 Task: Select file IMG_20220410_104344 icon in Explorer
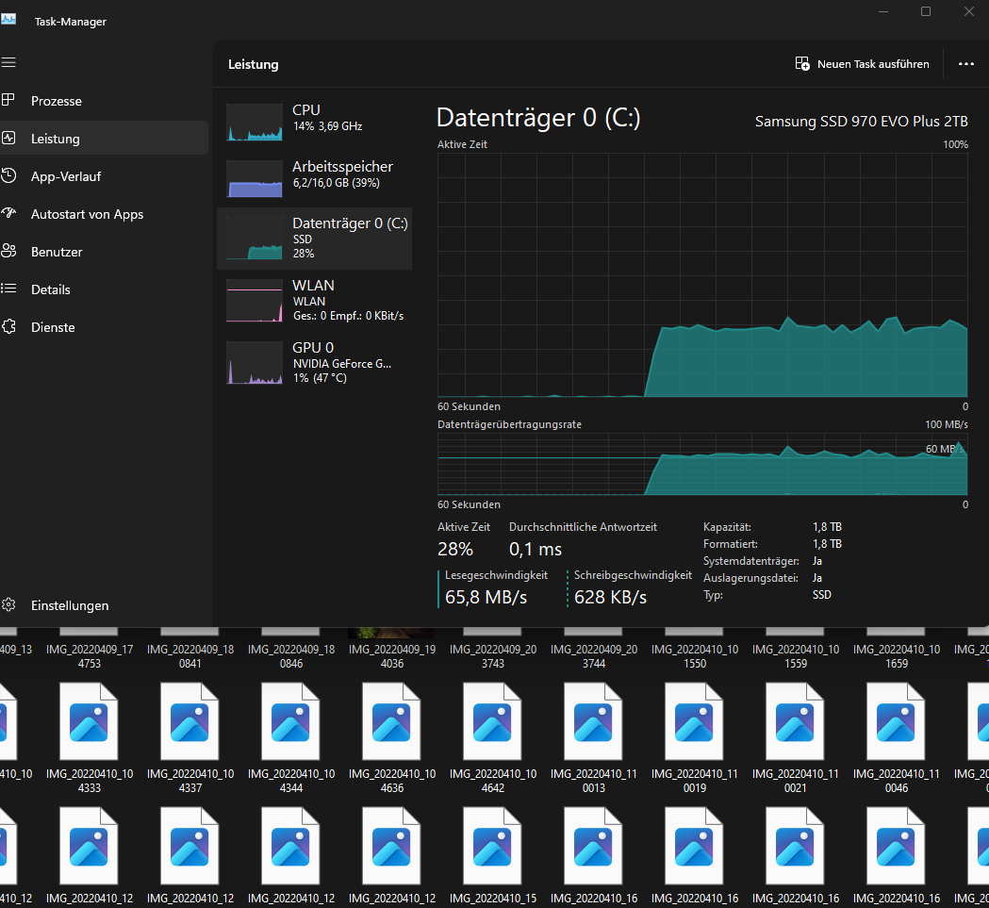[290, 721]
